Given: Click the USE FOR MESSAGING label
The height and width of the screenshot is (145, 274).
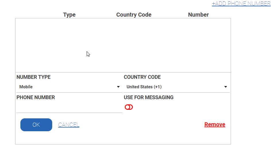Looking at the screenshot, I should (148, 97).
